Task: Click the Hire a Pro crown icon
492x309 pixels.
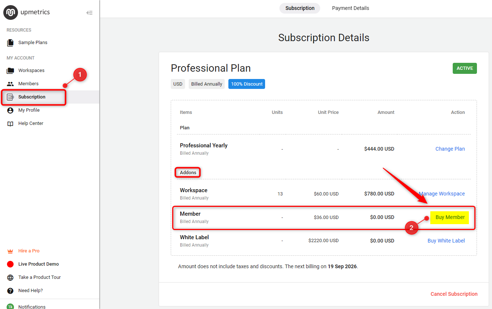Action: pyautogui.click(x=10, y=251)
